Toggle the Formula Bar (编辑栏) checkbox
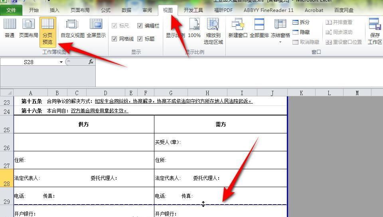This screenshot has height=217, width=383. [x=140, y=25]
